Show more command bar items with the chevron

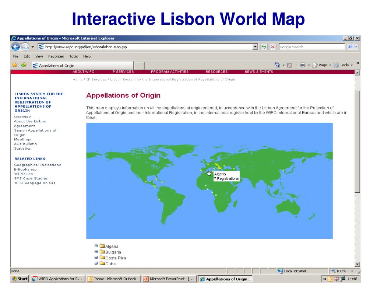click(x=358, y=63)
